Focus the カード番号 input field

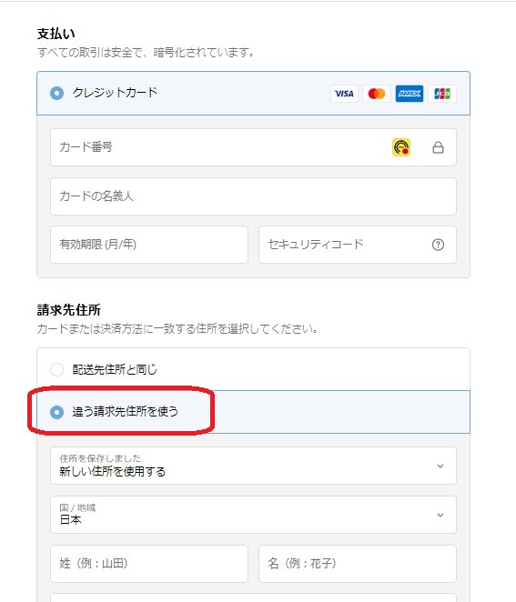[253, 147]
